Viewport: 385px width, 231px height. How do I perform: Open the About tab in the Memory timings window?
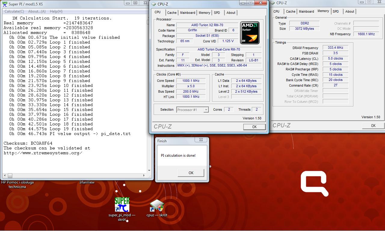tap(350, 11)
